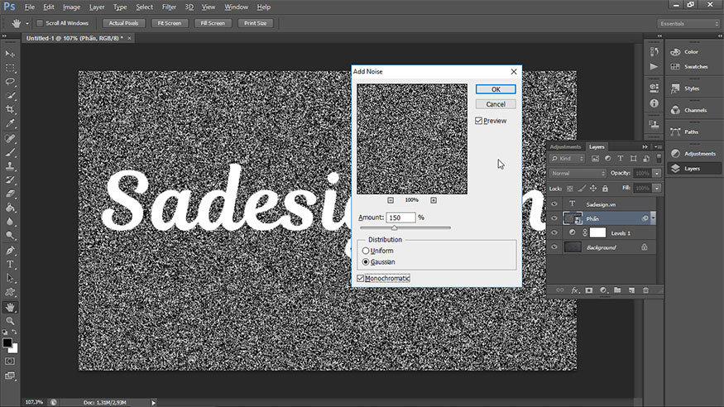The width and height of the screenshot is (724, 407).
Task: Click the add layer mask icon
Action: (588, 290)
